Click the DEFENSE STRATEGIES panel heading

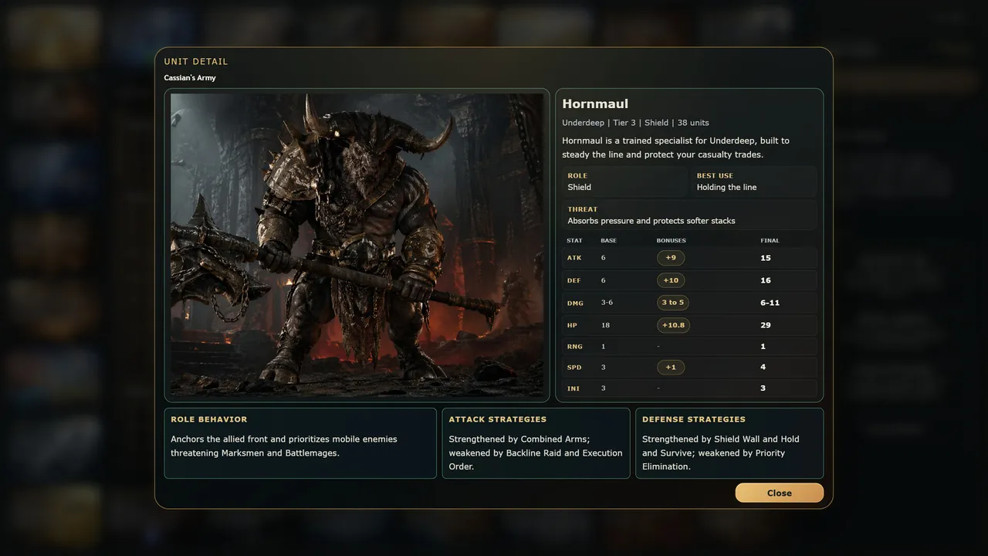(x=694, y=419)
